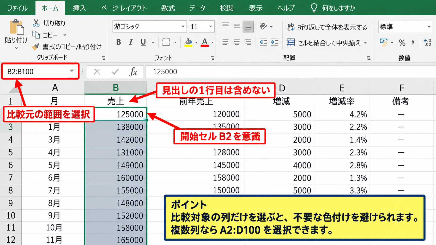This screenshot has height=245, width=436.
Task: Open the ファイル tab
Action: click(17, 8)
